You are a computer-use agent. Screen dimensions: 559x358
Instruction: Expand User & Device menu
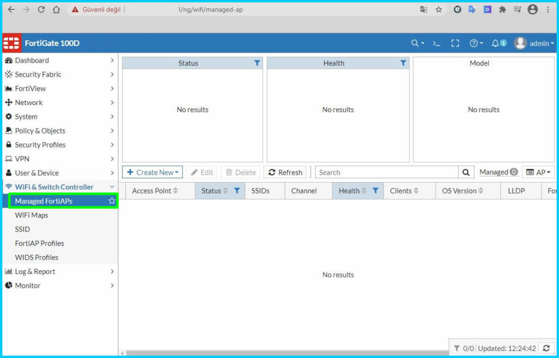(x=60, y=173)
